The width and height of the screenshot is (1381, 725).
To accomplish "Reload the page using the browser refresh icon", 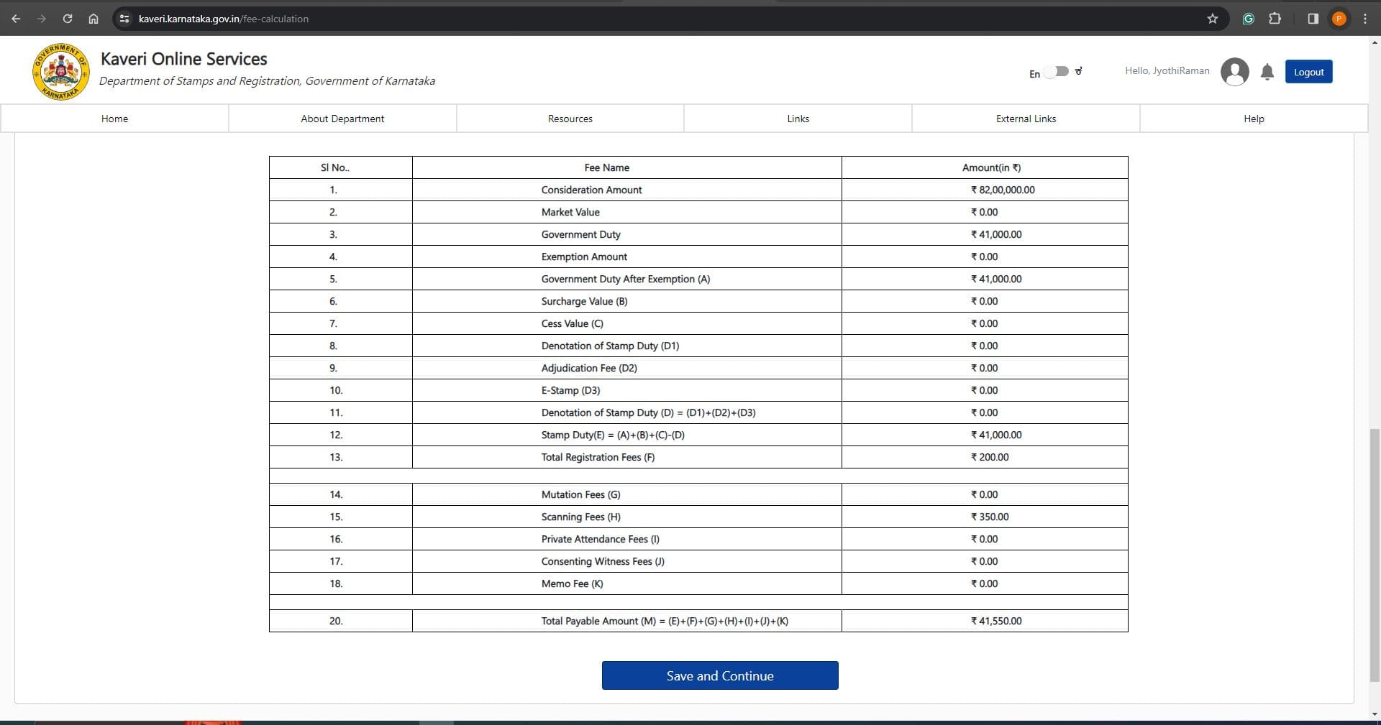I will click(x=68, y=19).
